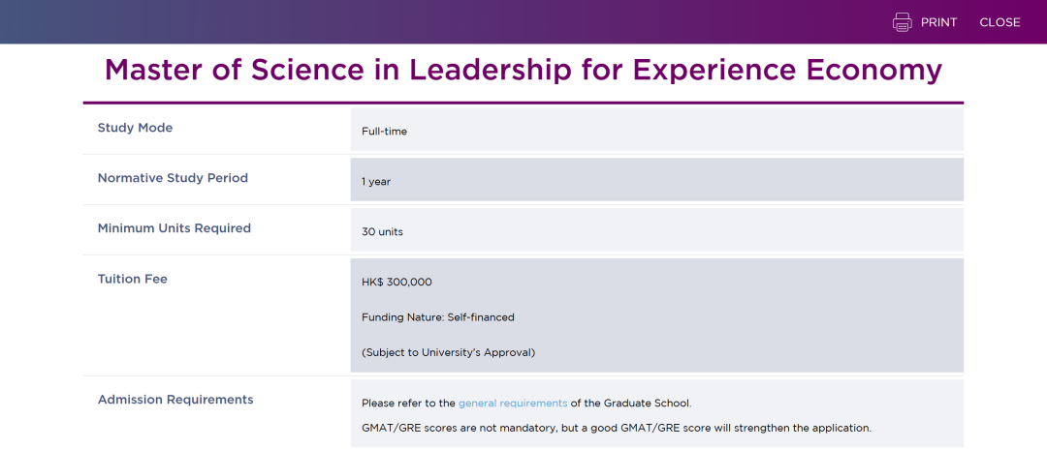Click the 1 year value cell
This screenshot has height=449, width=1047.
[657, 180]
